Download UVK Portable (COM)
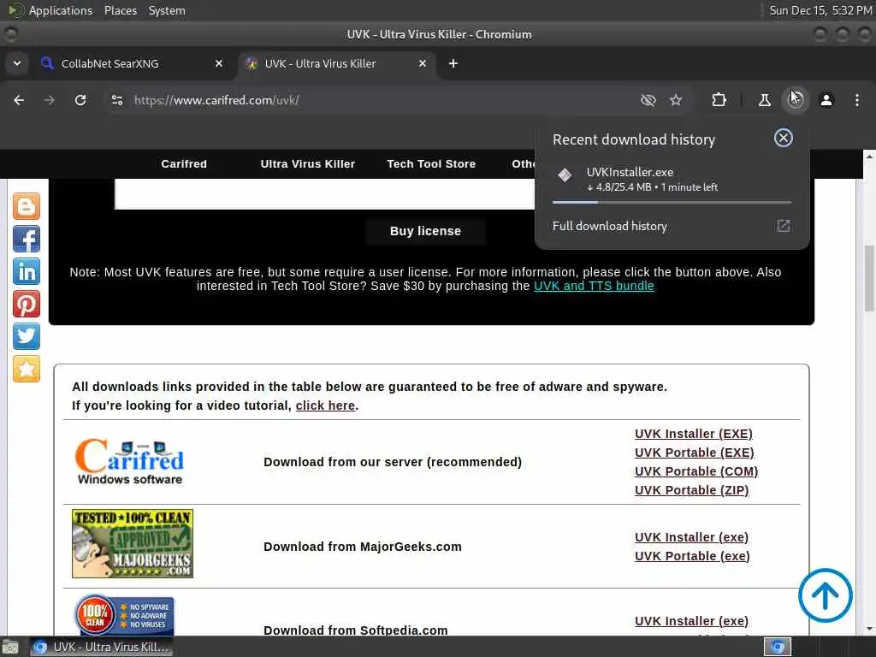Viewport: 876px width, 657px height. pyautogui.click(x=696, y=471)
